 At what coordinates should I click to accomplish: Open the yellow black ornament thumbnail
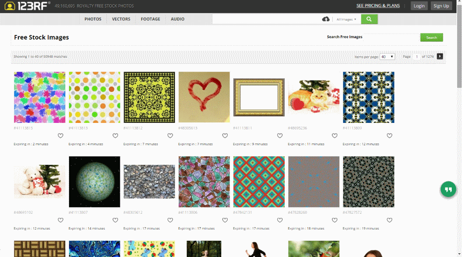coord(149,97)
